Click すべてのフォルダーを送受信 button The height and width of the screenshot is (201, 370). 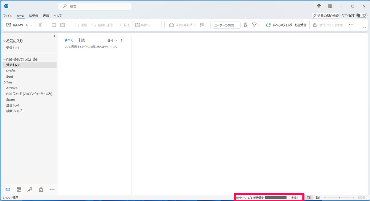click(x=286, y=25)
